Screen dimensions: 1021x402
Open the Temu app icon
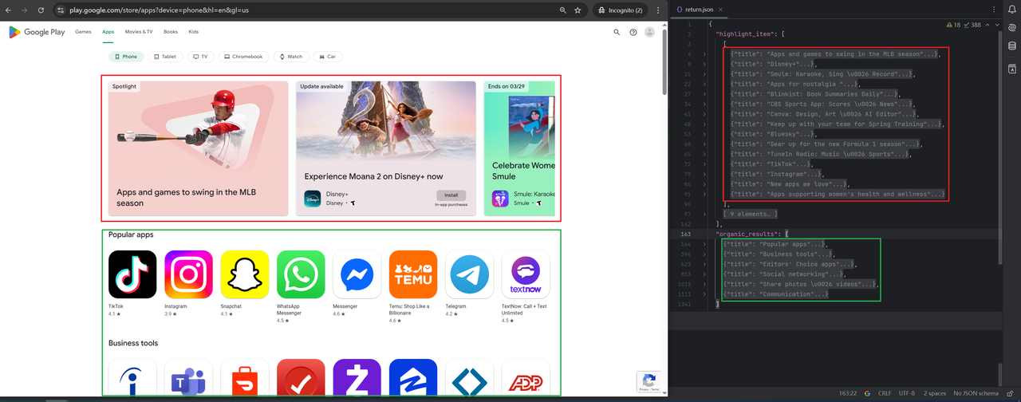[x=413, y=274]
